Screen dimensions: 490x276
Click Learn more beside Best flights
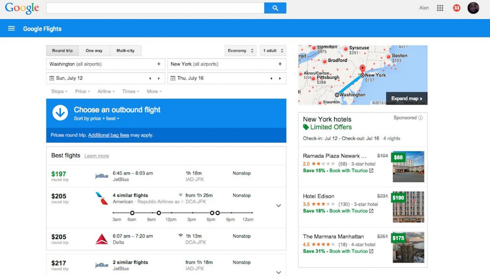(97, 156)
